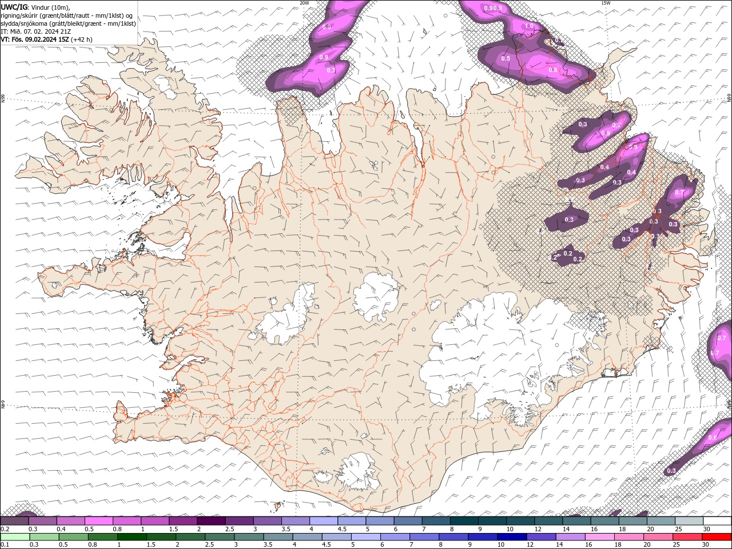Pick the dark teal 9 snow scale swatch
This screenshot has width=732, height=549.
(x=492, y=521)
